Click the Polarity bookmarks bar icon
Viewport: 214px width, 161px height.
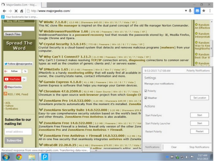(3, 17)
